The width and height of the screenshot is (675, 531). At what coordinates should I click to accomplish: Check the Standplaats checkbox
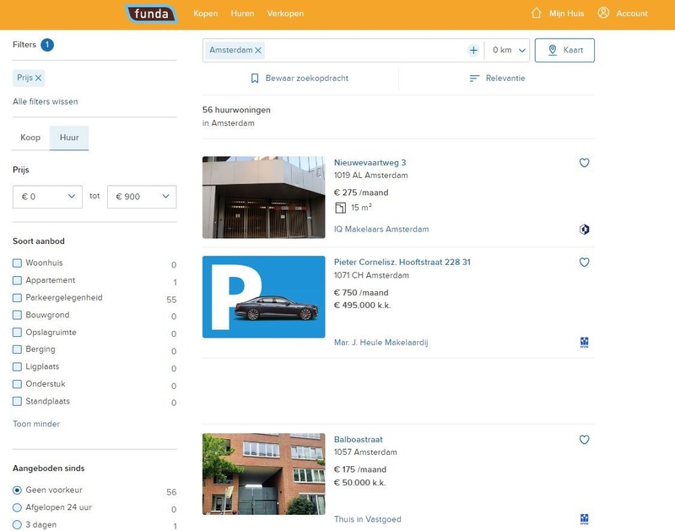point(17,401)
